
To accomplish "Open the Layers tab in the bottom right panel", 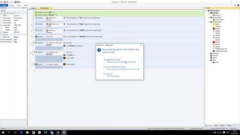I will [x=216, y=126].
